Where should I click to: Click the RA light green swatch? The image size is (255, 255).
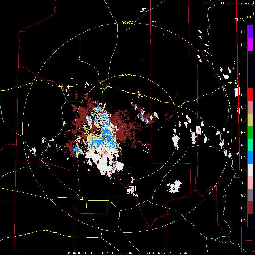point(250,145)
